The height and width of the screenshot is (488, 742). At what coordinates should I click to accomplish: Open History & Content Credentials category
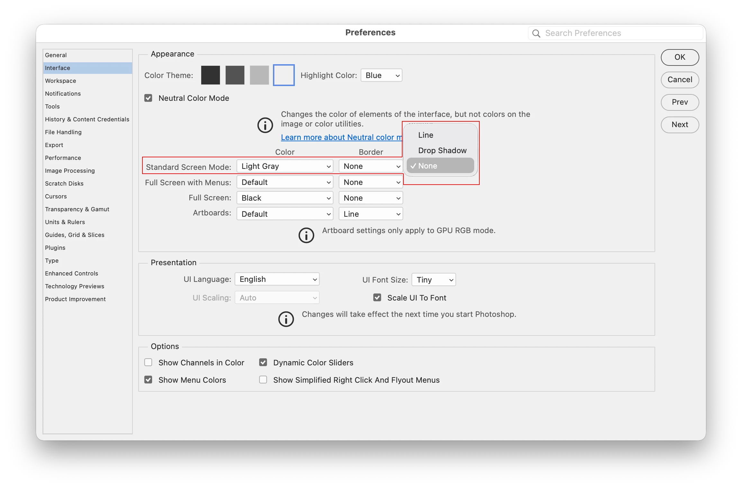[x=87, y=119]
